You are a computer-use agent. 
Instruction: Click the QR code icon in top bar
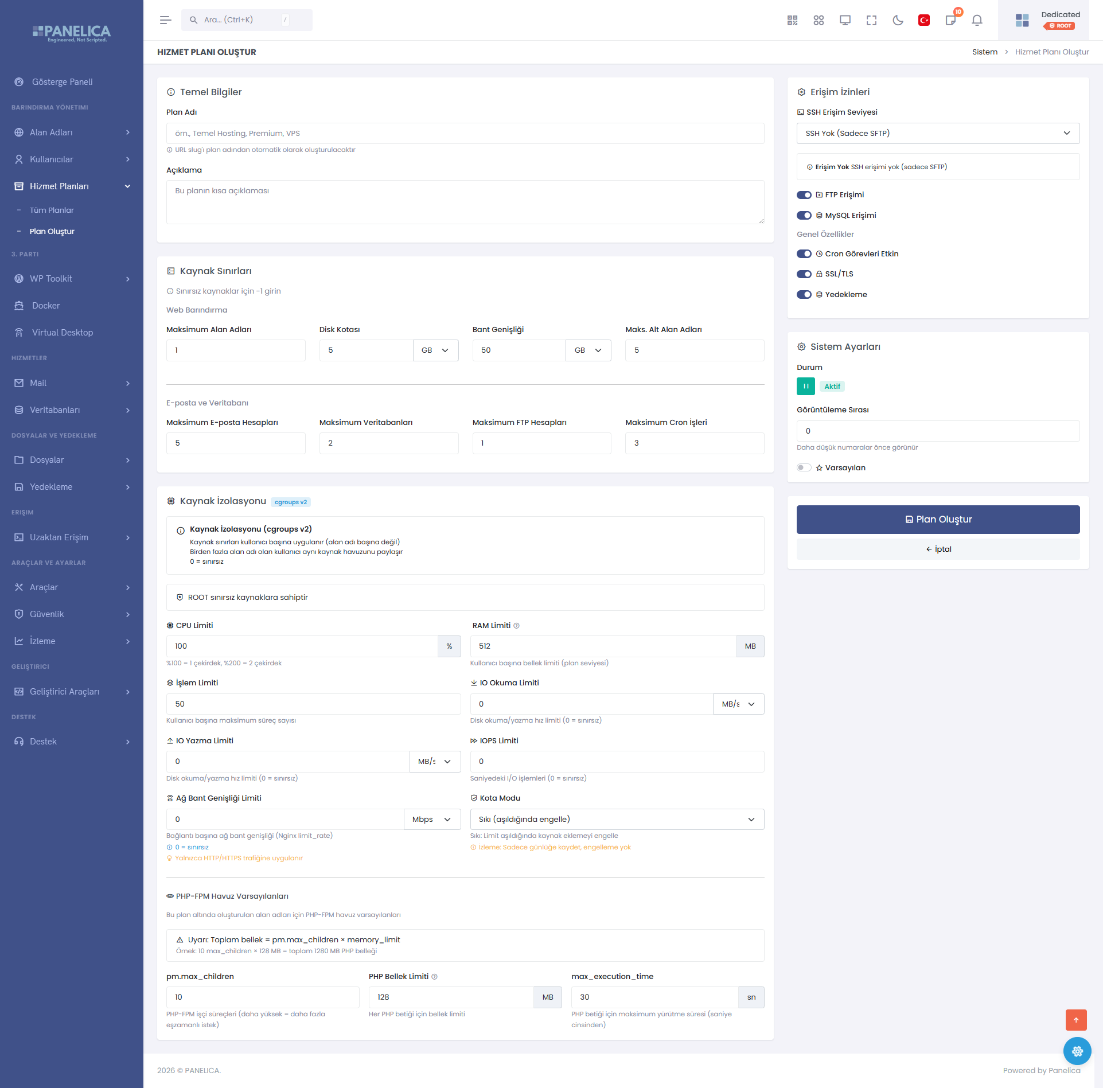(x=792, y=20)
